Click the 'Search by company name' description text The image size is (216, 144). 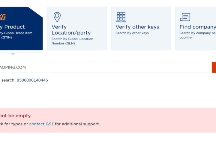(197, 33)
